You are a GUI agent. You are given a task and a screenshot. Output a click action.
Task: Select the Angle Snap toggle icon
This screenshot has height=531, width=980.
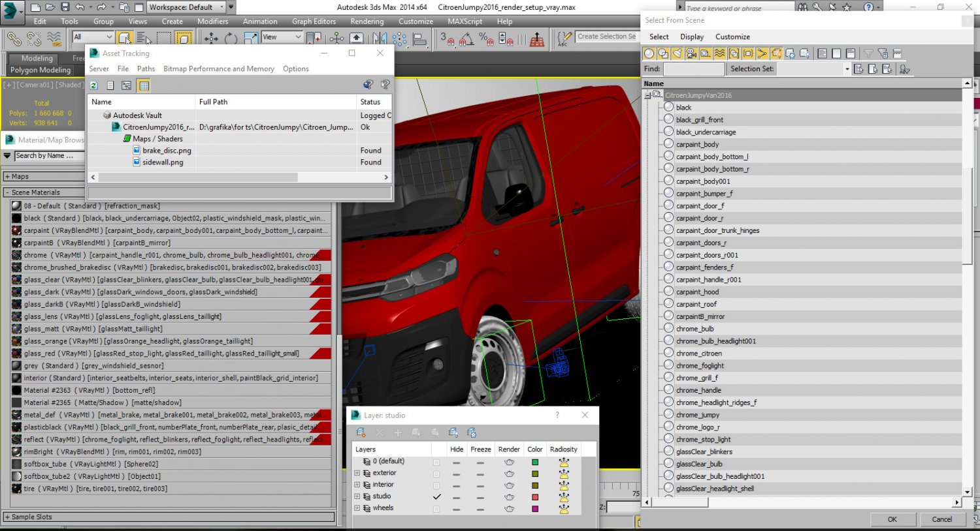tap(466, 39)
